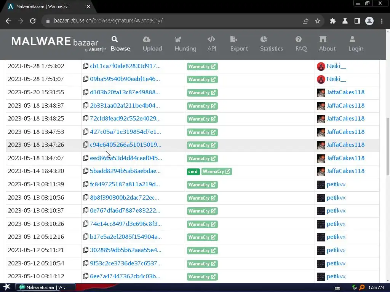The width and height of the screenshot is (390, 292).
Task: Open the Chrome three-dot menu
Action: tap(382, 21)
